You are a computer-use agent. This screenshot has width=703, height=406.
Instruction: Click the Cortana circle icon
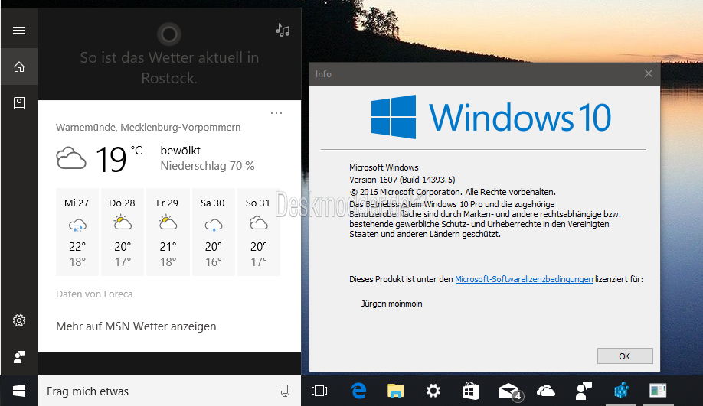coord(169,34)
